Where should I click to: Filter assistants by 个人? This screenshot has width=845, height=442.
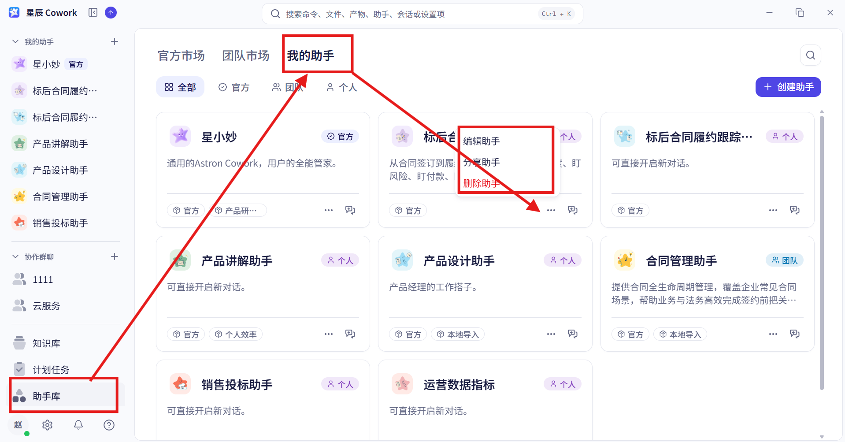(x=341, y=87)
